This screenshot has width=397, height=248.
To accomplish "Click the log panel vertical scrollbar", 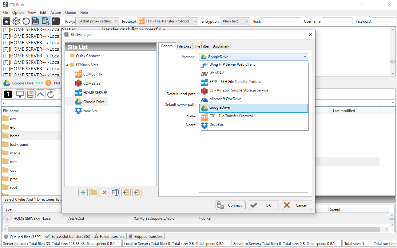I will click(x=393, y=52).
